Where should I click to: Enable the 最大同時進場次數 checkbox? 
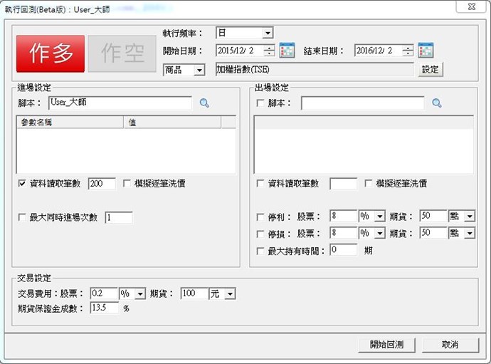[22, 217]
